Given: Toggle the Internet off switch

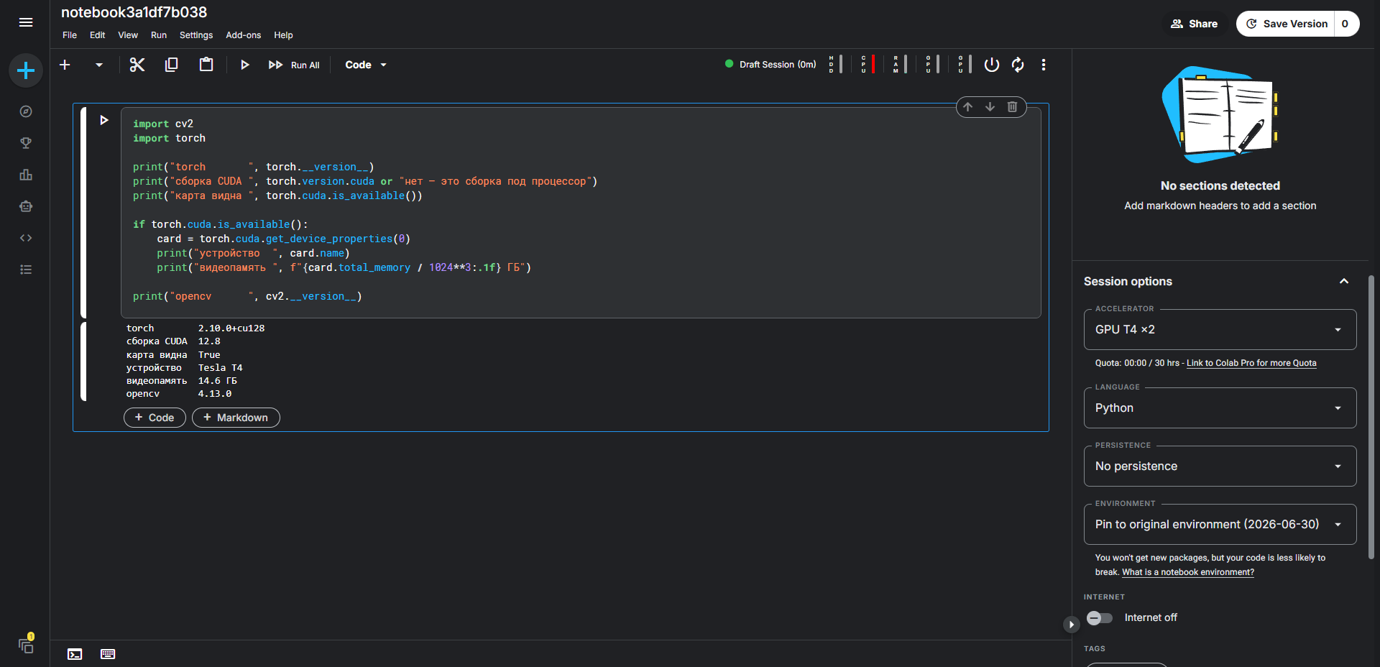Looking at the screenshot, I should (1099, 618).
